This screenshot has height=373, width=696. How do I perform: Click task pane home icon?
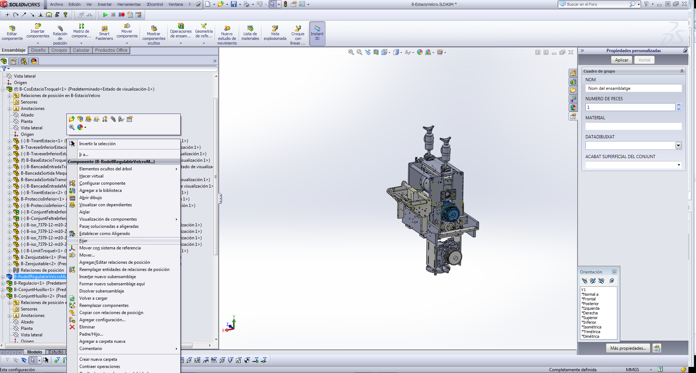573,73
